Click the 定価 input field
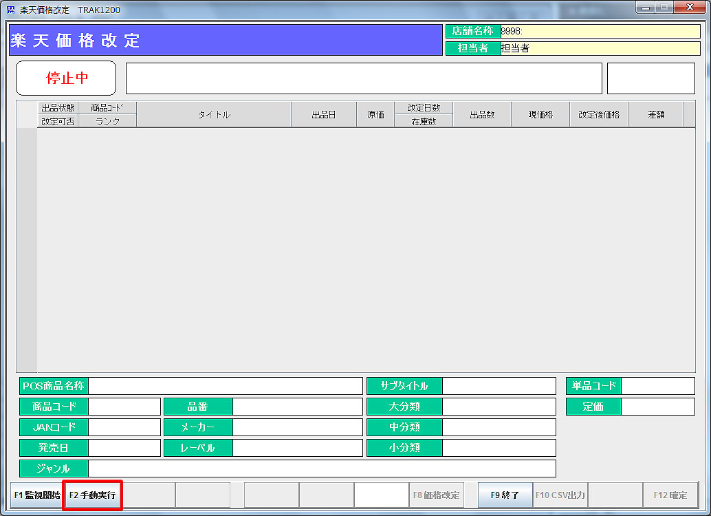 [657, 407]
